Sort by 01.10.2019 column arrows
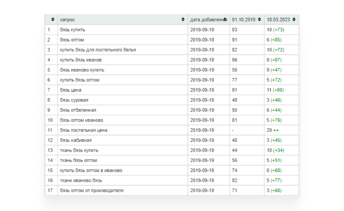Screen dimensions: 344x211 [259, 19]
